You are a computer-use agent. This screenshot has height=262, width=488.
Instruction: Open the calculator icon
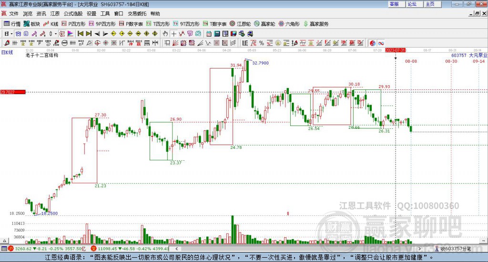click(x=217, y=34)
